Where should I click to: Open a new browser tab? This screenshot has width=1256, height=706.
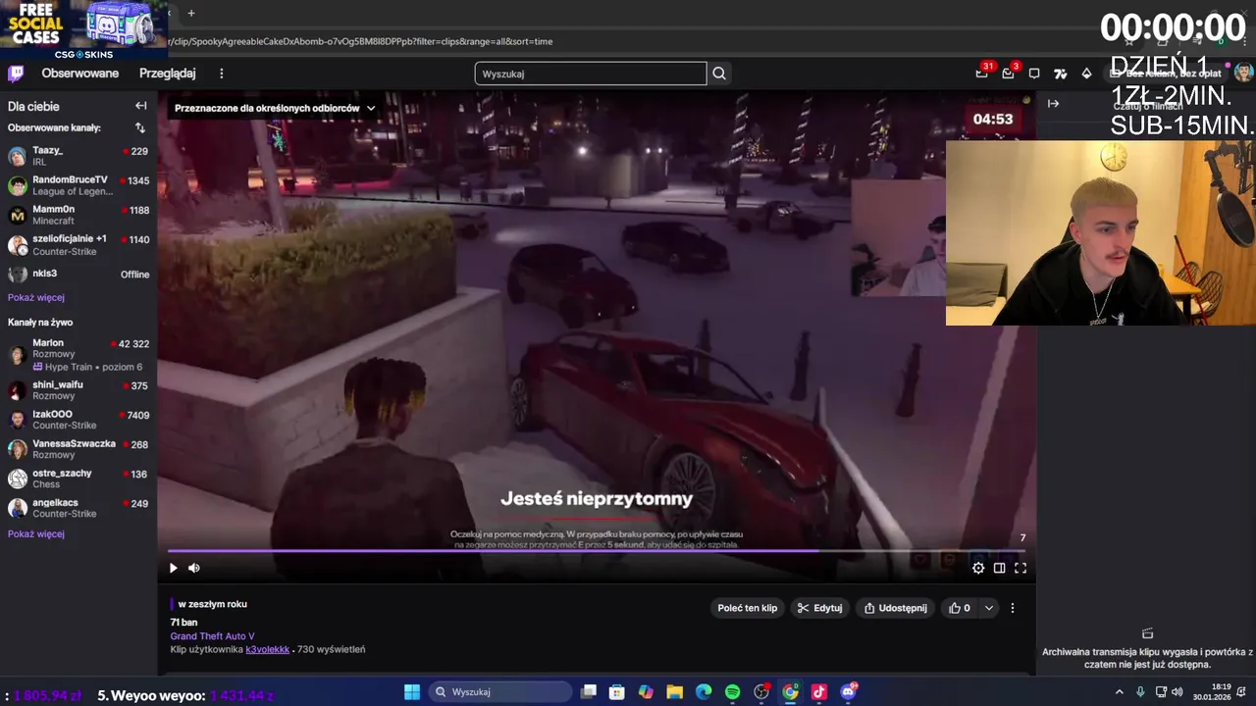point(191,13)
